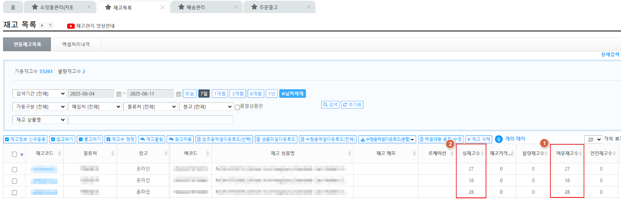Viewport: 621px width, 199px height.
Task: Click the product name search input field
Action: point(150,120)
